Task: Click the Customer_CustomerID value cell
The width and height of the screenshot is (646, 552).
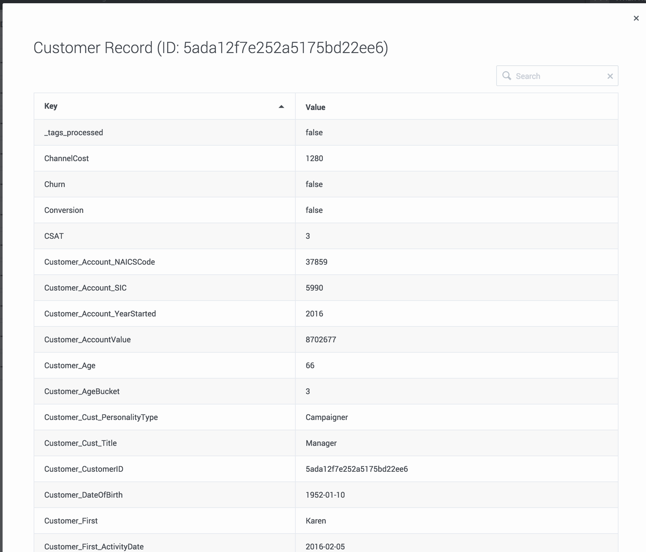Action: (356, 469)
